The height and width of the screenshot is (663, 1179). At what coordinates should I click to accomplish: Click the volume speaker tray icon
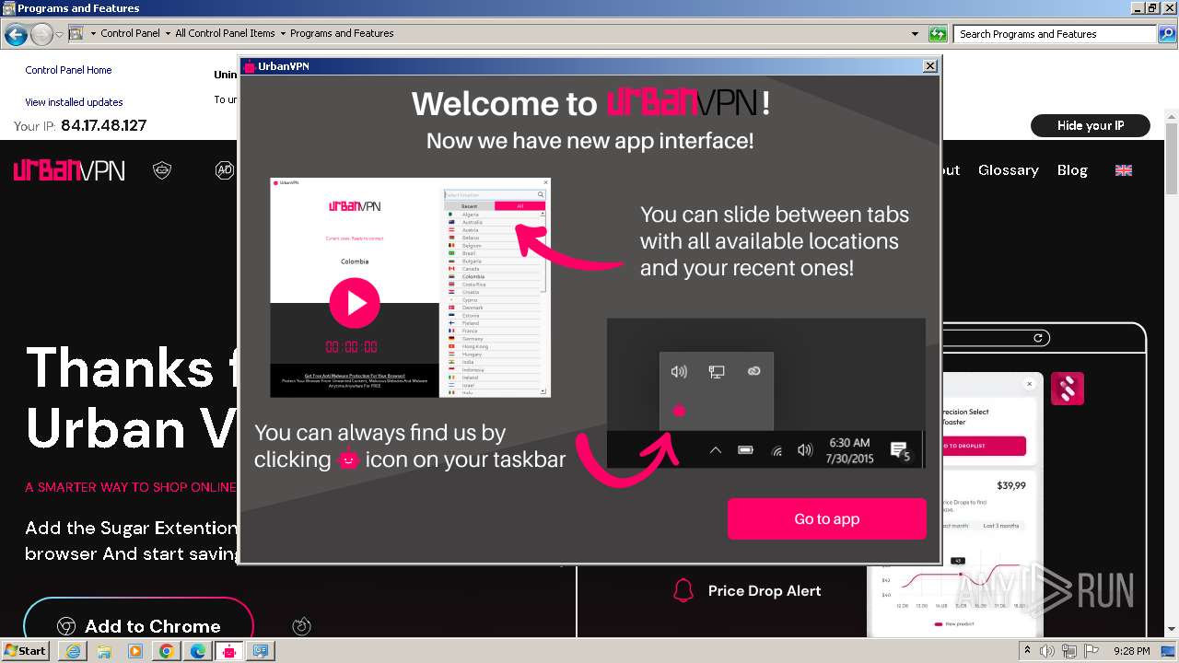click(x=1047, y=651)
